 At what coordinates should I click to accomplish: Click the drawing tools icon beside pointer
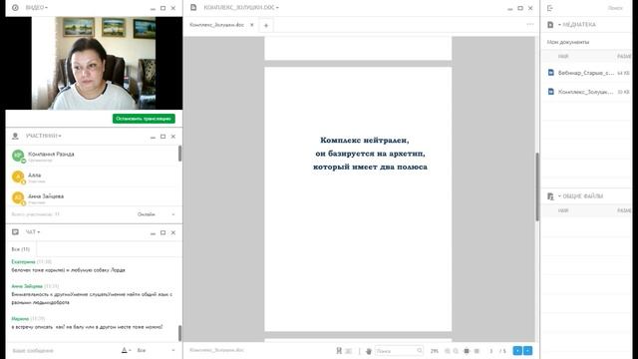(349, 351)
